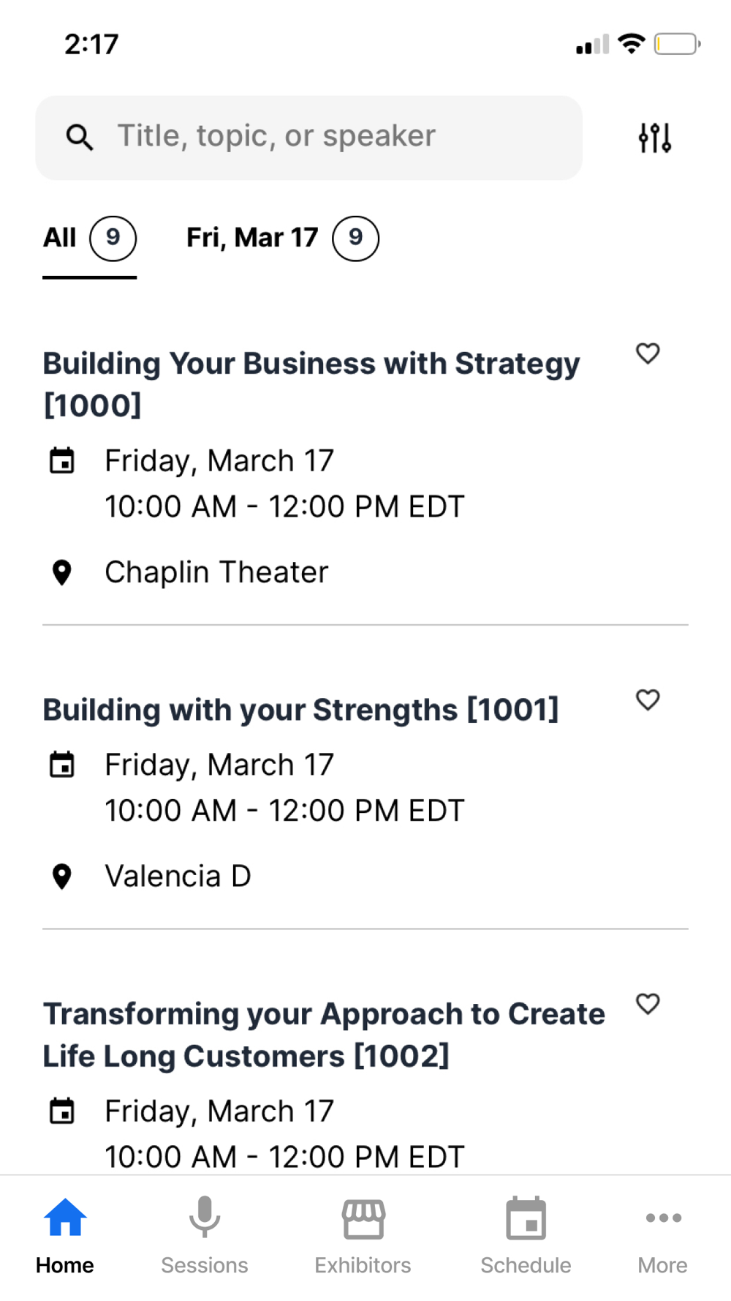This screenshot has height=1301, width=731.
Task: Tap calendar icon for Strengths session
Action: coord(62,765)
